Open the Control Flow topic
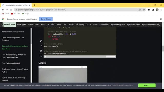The image size is (164, 92). [34, 25]
